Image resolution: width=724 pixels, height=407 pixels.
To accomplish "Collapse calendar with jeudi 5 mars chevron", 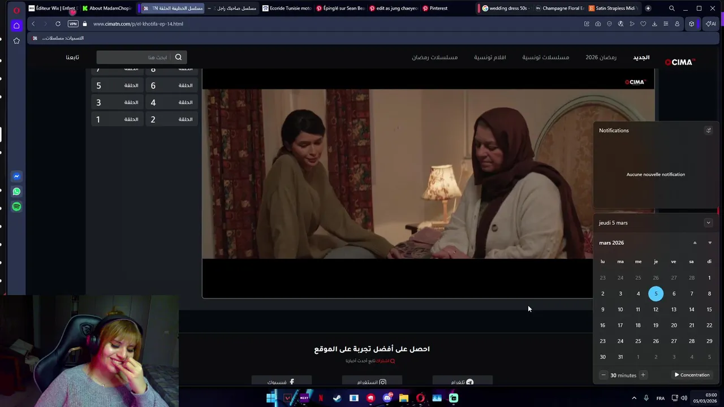I will (x=708, y=223).
